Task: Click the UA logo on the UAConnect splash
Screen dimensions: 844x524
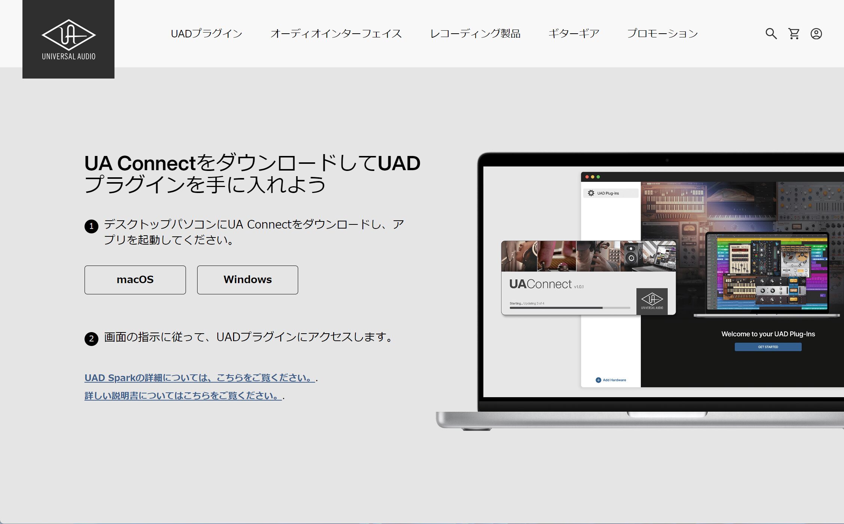Action: [x=652, y=301]
